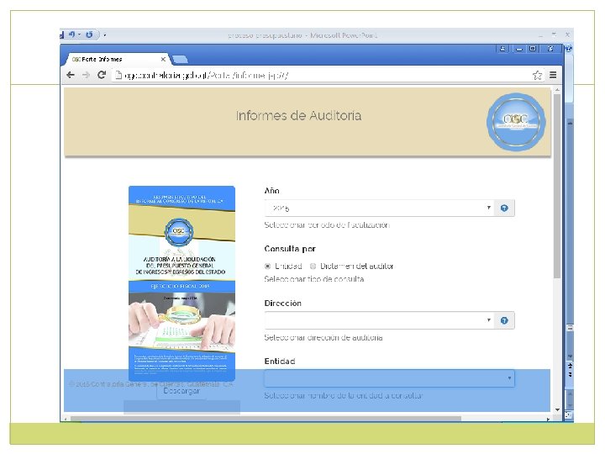The image size is (605, 454).
Task: Open the quick access toolbar customize arrow
Action: pos(104,35)
